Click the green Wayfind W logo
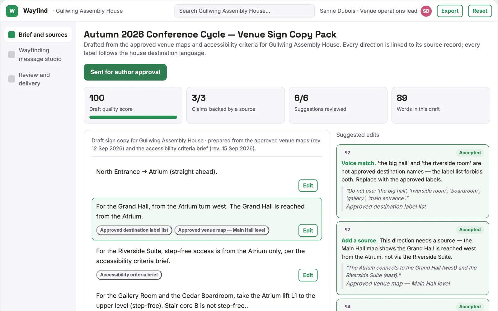The width and height of the screenshot is (498, 311). pyautogui.click(x=12, y=11)
